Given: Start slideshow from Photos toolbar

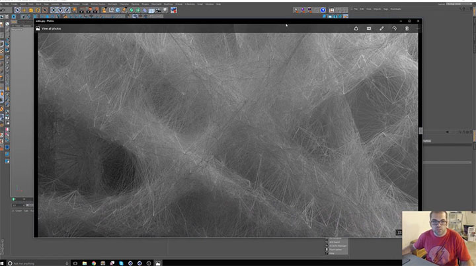Looking at the screenshot, I should pos(369,28).
